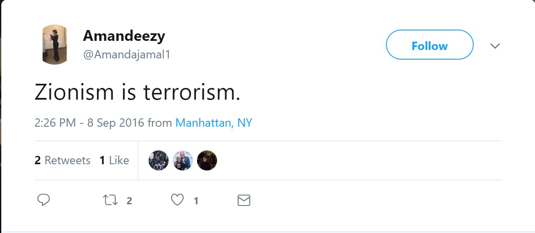Like the tweet with the heart icon
The image size is (535, 233).
coord(177,200)
